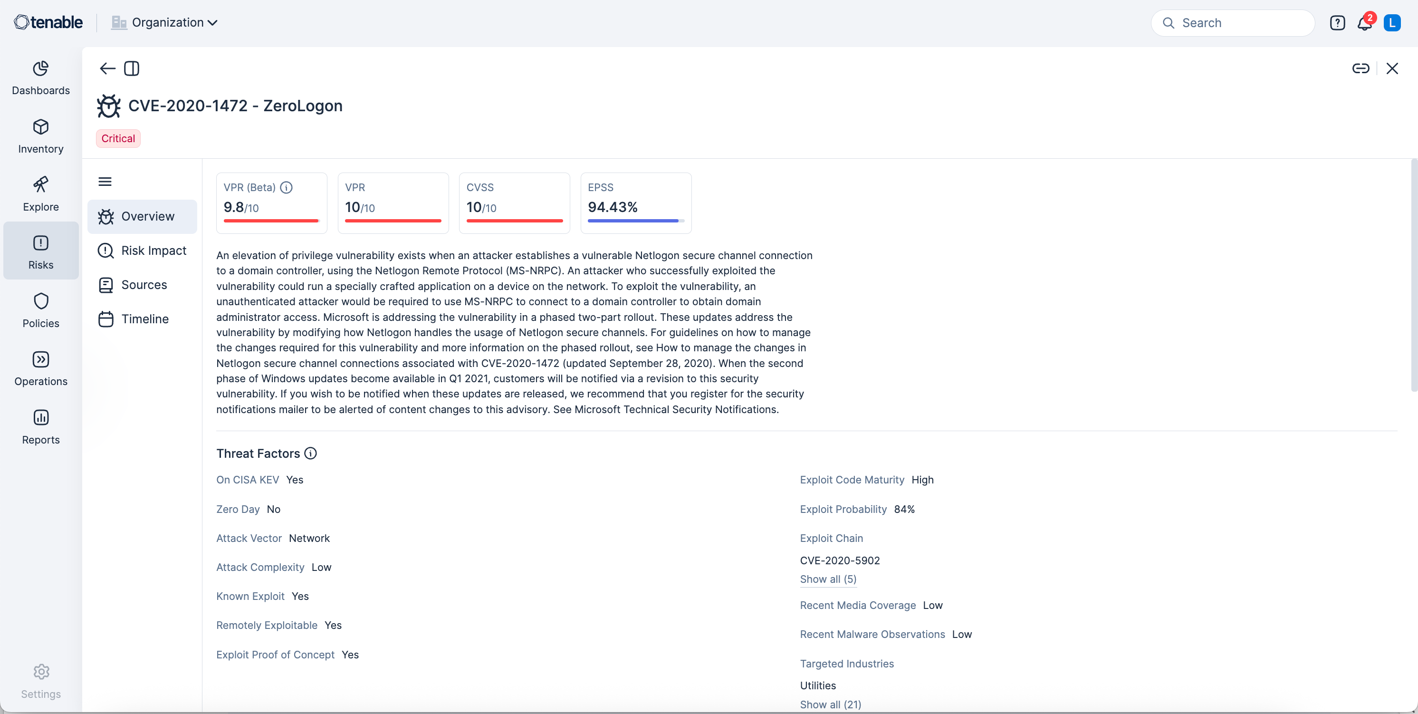Viewport: 1418px width, 714px height.
Task: Click VPR (Beta) info icon
Action: coord(286,187)
